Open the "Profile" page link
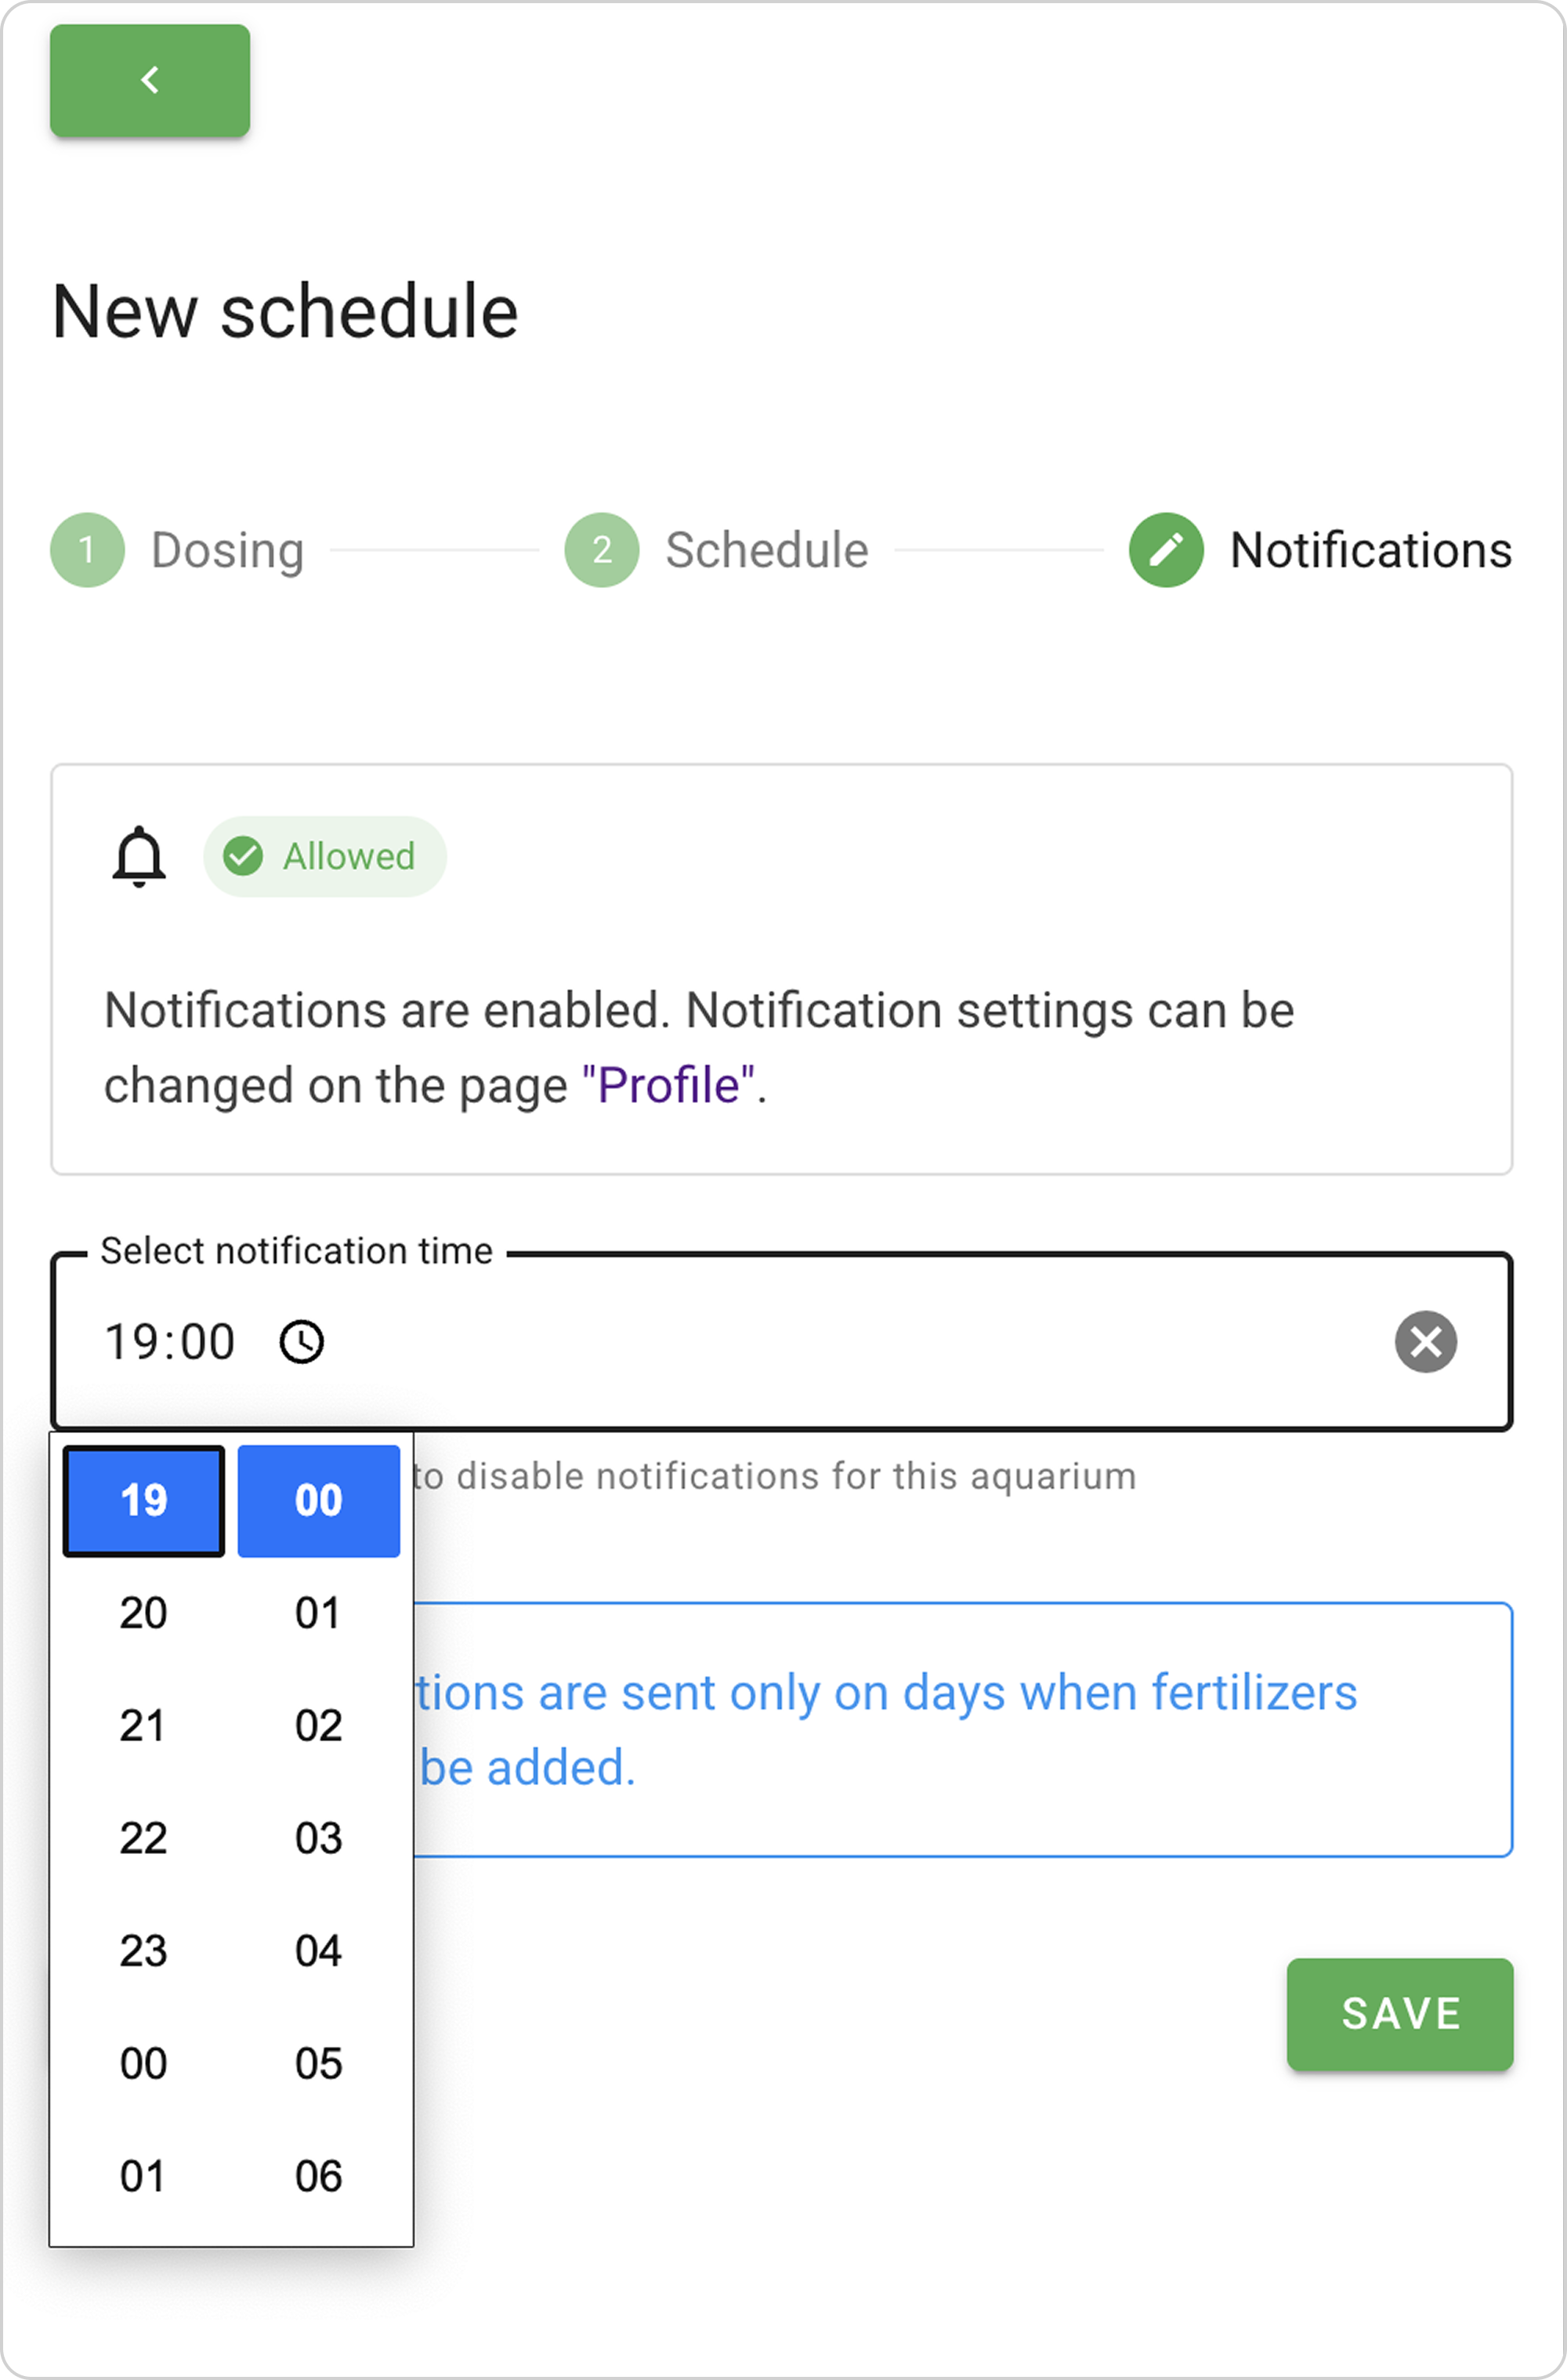The image size is (1567, 2380). [668, 1086]
